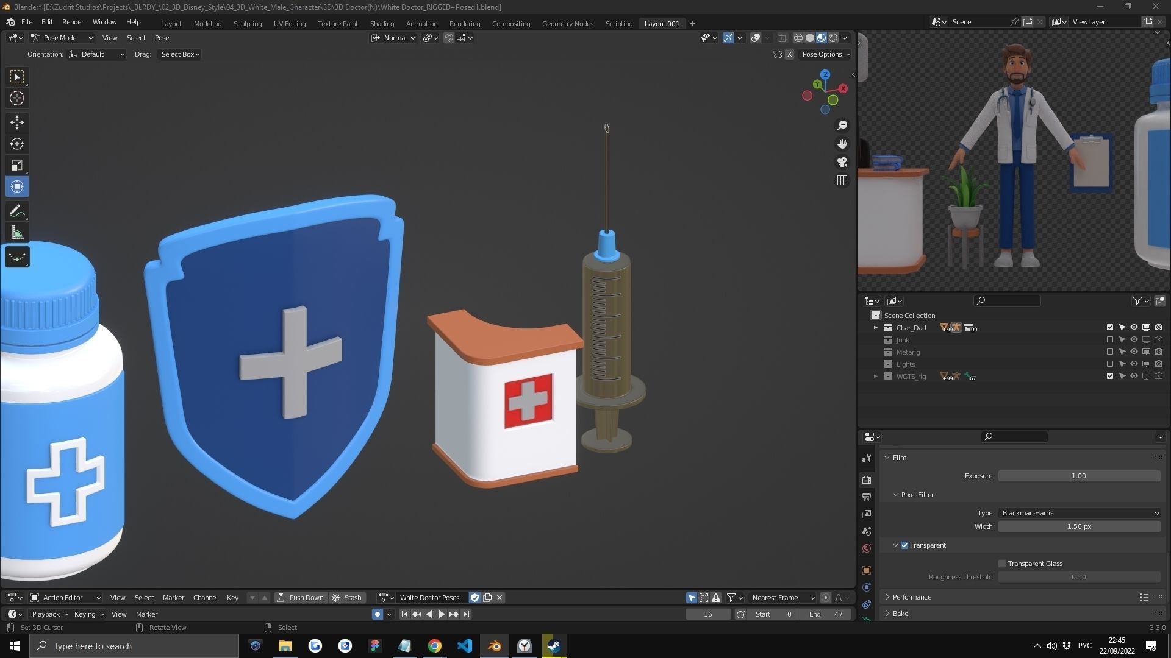Hide the Char_Dad collection with the eye icon
This screenshot has width=1171, height=658.
1134,328
